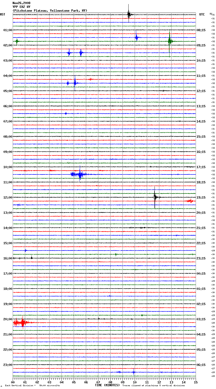Click the red event on the 20:15 MST trace
Screen dimensions: 216x389
click(22, 323)
